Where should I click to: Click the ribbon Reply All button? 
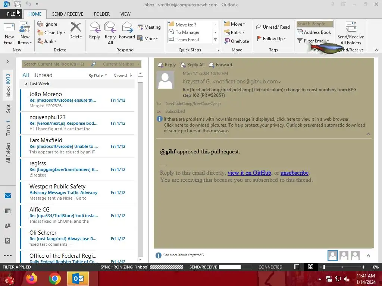(110, 33)
